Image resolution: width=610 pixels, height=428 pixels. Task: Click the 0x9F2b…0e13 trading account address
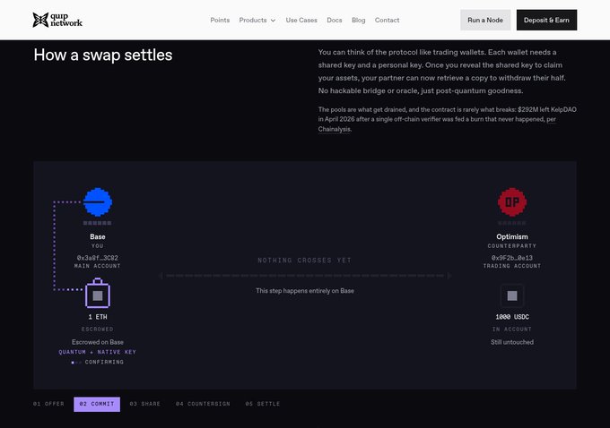pyautogui.click(x=512, y=258)
